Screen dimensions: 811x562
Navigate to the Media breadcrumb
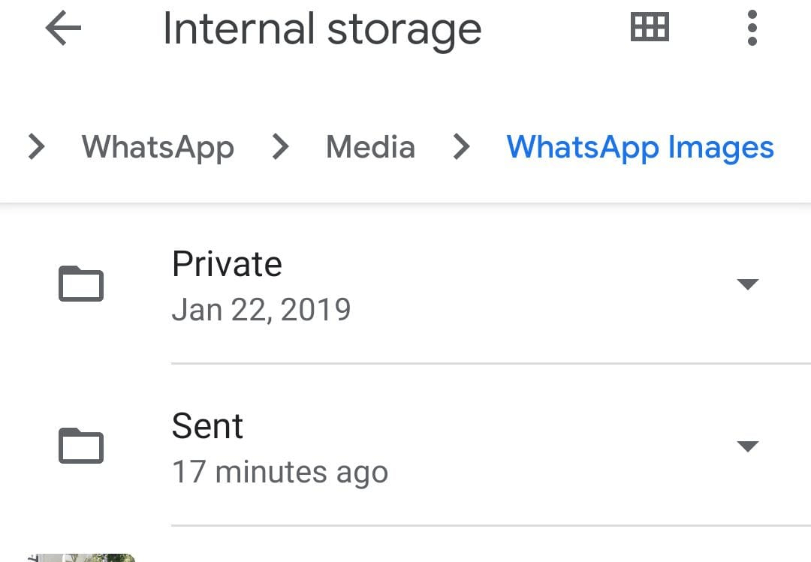[369, 147]
